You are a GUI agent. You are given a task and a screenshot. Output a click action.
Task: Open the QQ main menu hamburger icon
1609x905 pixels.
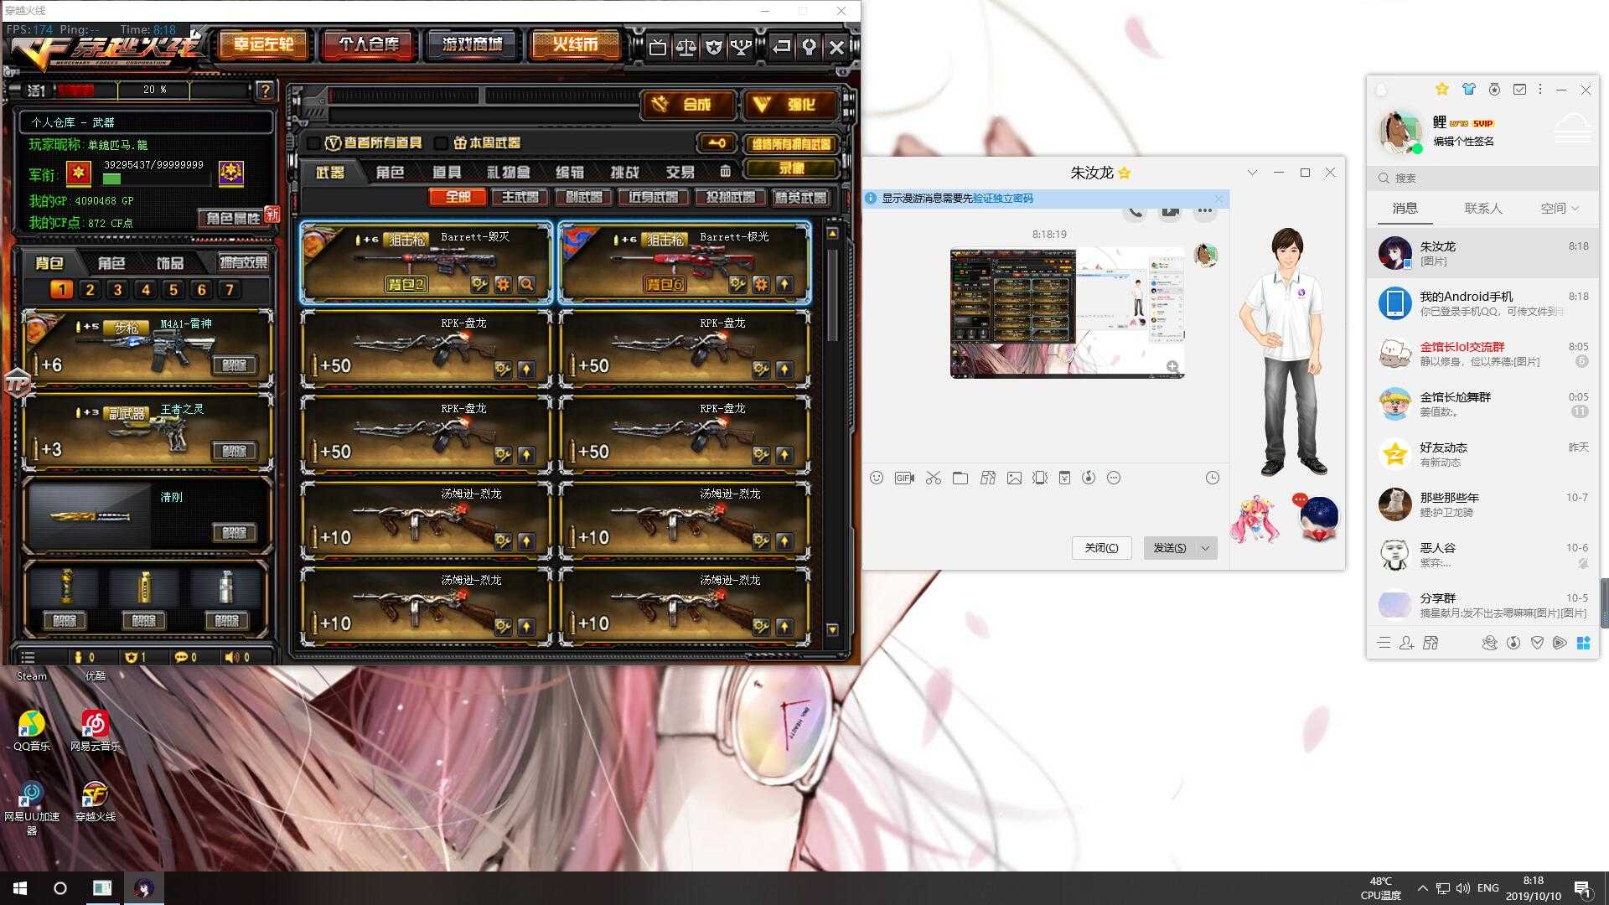(x=1384, y=643)
